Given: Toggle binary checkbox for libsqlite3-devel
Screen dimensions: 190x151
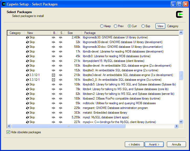Looking at the screenshot, I should click(x=53, y=75).
